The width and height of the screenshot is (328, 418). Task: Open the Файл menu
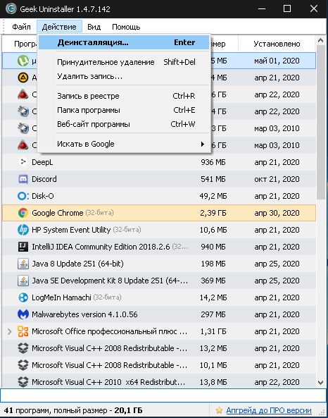[x=21, y=27]
